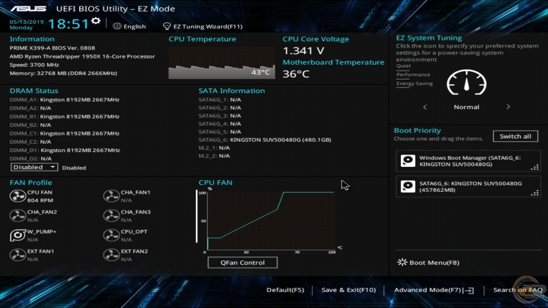
Task: Click the 05/13/2019 date text
Action: (26, 22)
